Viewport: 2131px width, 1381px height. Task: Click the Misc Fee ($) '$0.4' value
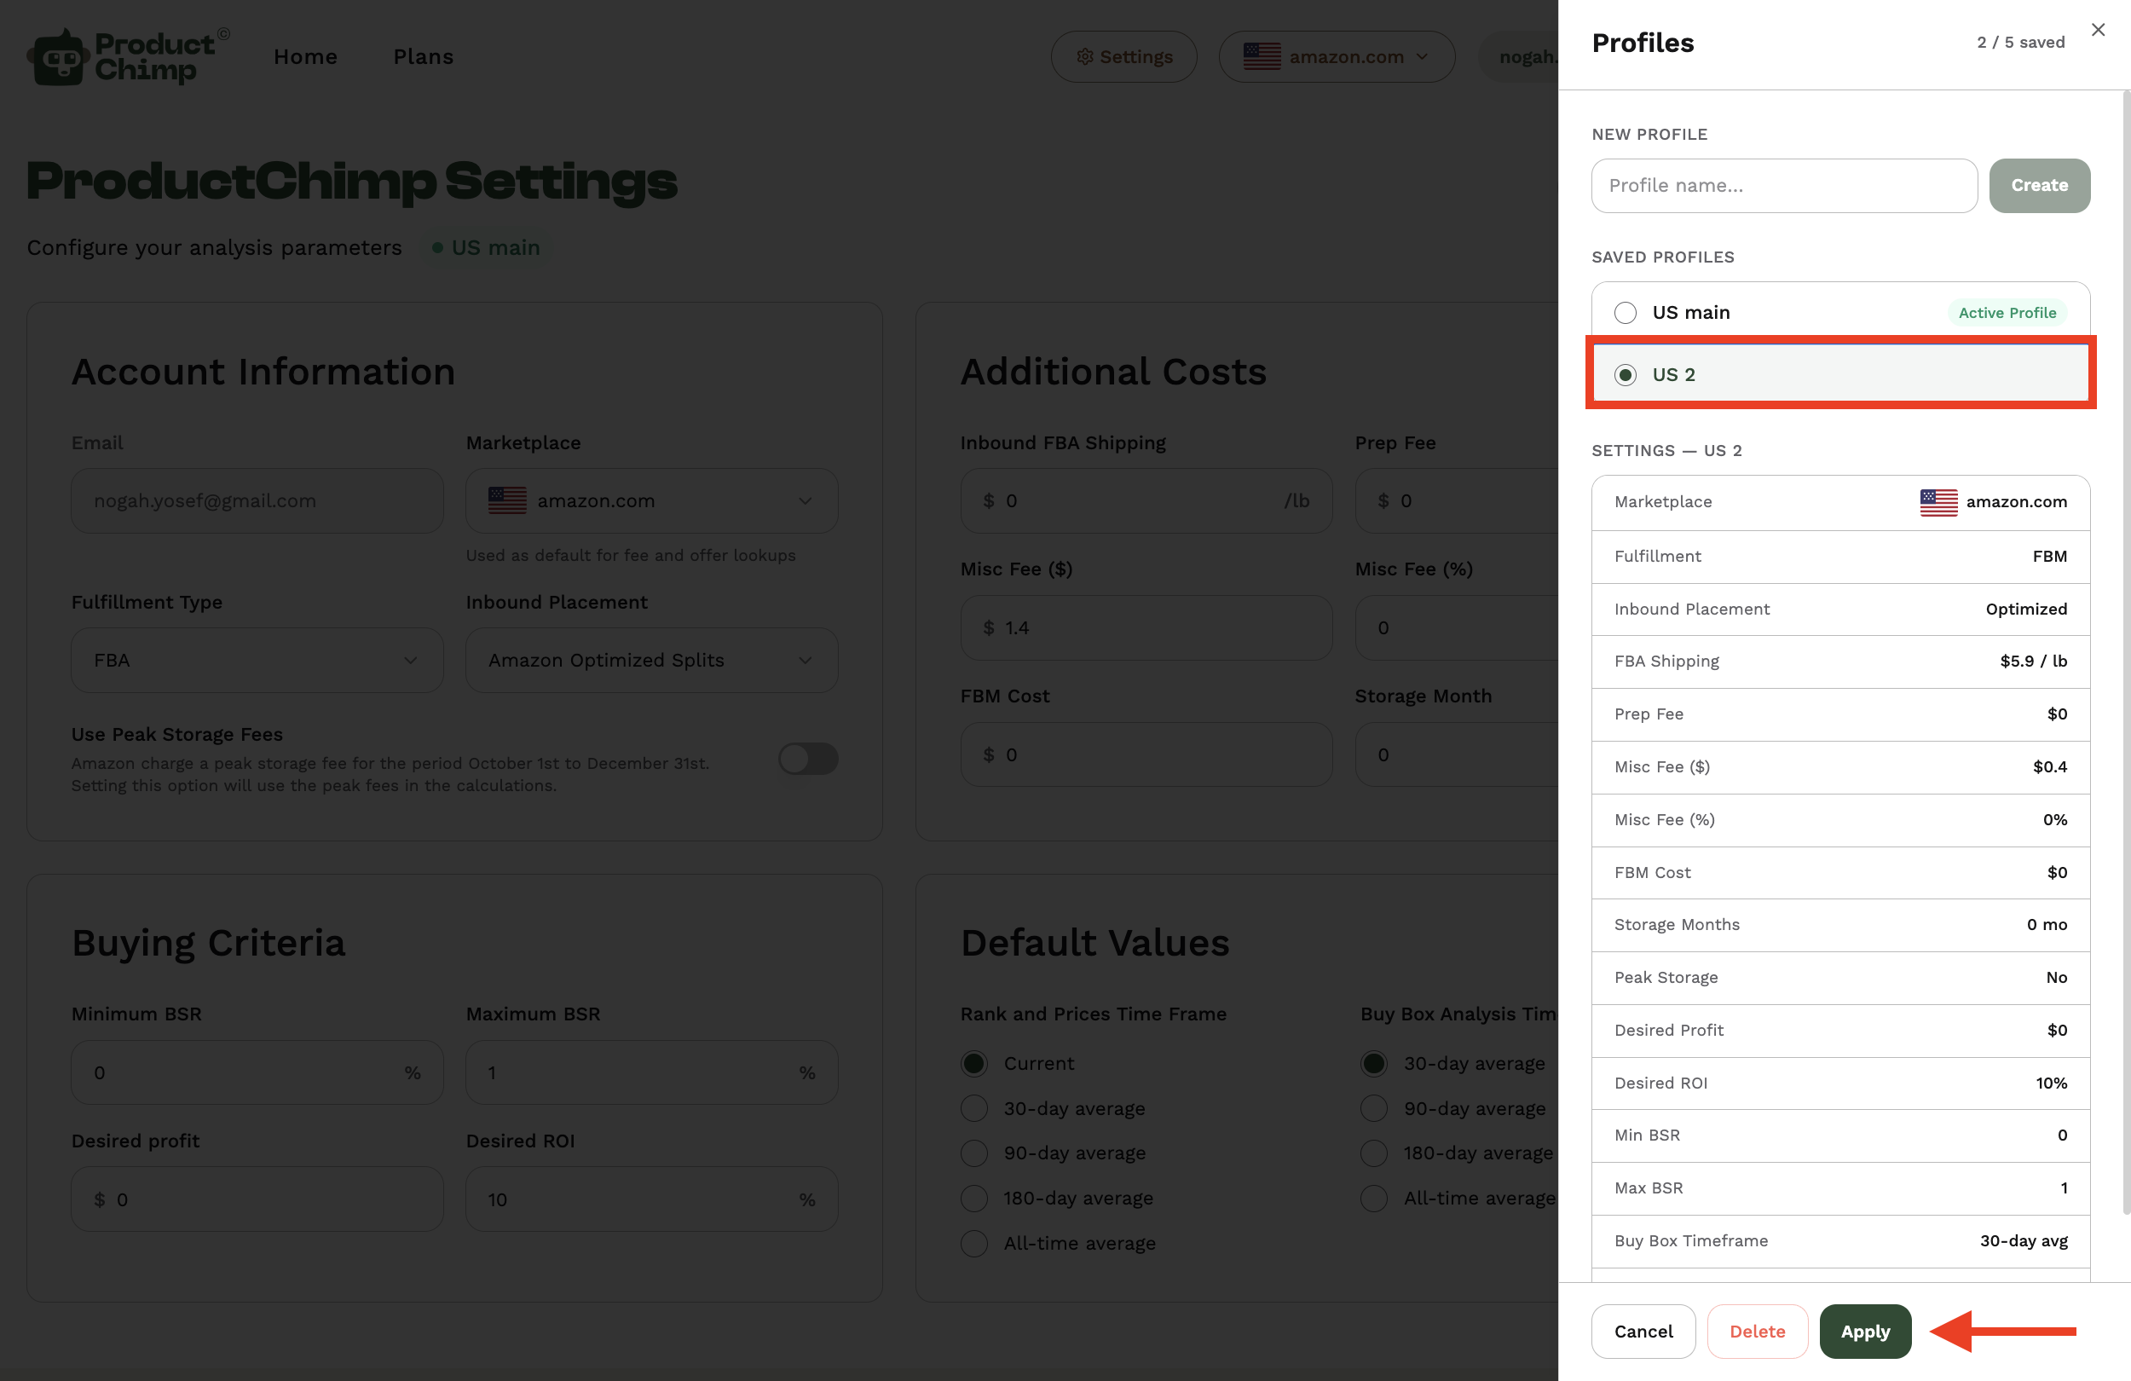point(2049,766)
